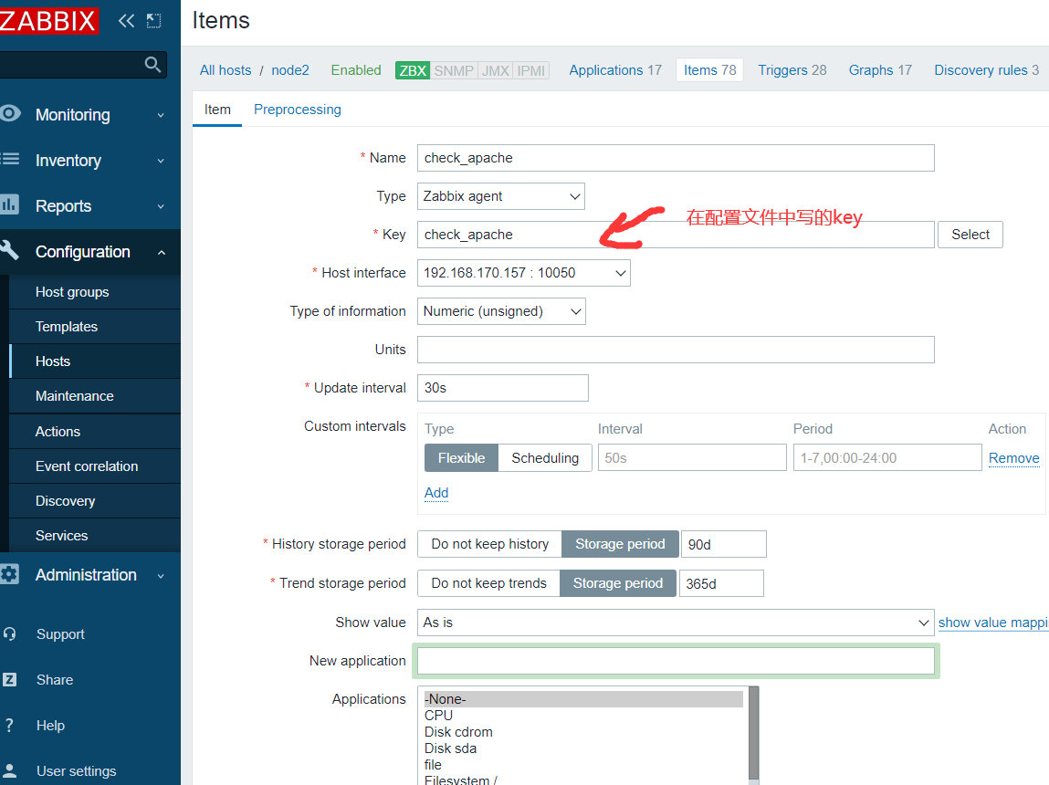Select CPU in Applications list
The height and width of the screenshot is (785, 1049).
click(x=583, y=716)
